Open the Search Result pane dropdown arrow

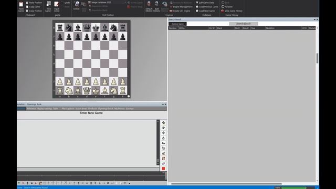315,19
